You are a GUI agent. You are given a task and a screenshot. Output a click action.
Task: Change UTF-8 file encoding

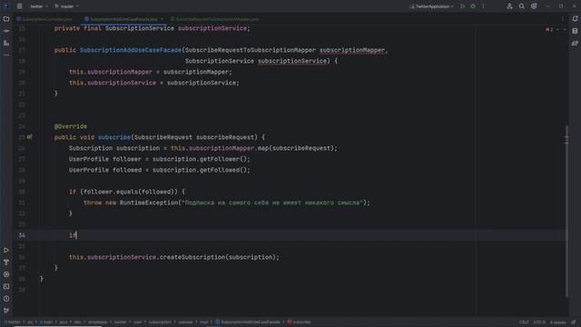click(539, 322)
